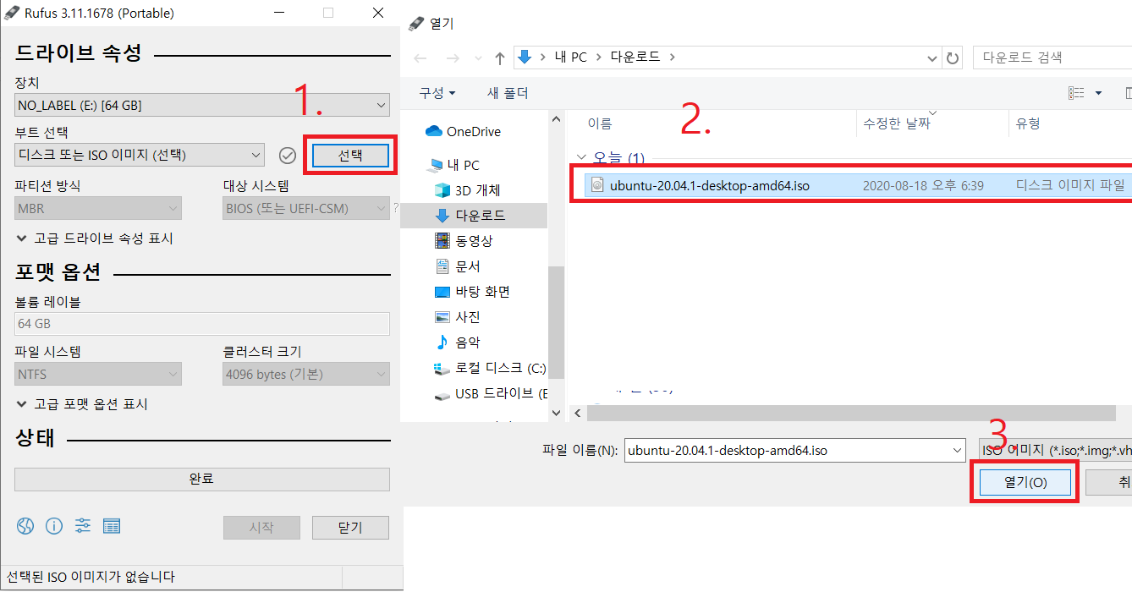Click the 파일 이름 text field
The width and height of the screenshot is (1132, 592).
tap(787, 450)
